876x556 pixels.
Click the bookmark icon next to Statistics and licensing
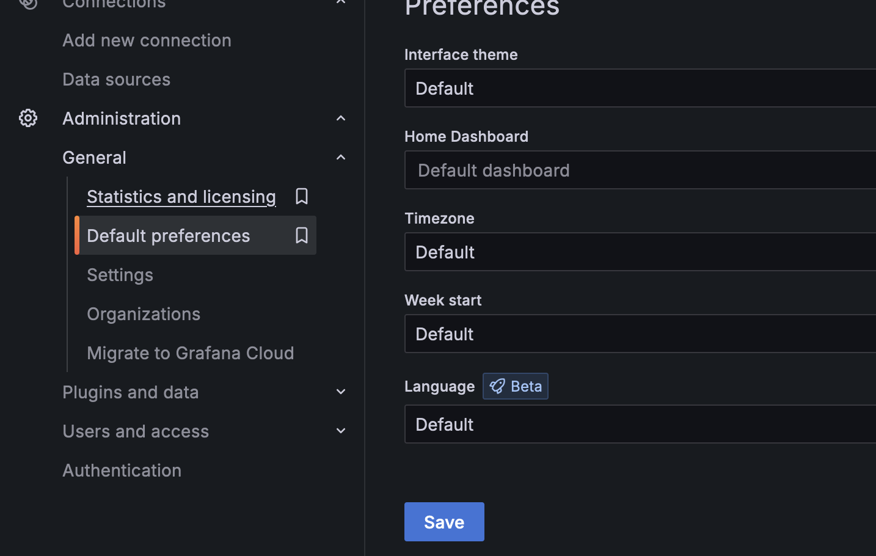(301, 196)
